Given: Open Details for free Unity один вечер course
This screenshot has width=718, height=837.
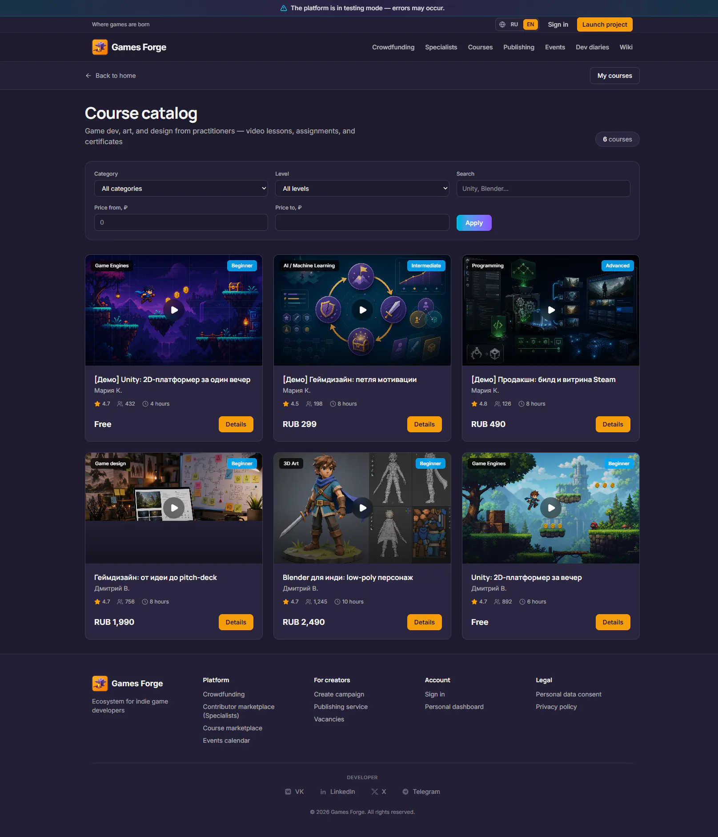Looking at the screenshot, I should click(236, 424).
